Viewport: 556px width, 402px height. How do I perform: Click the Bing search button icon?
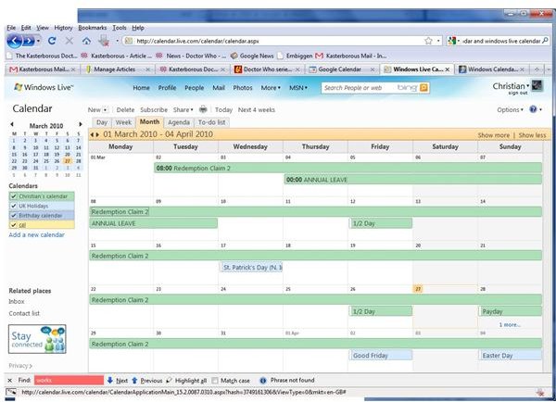tap(423, 88)
